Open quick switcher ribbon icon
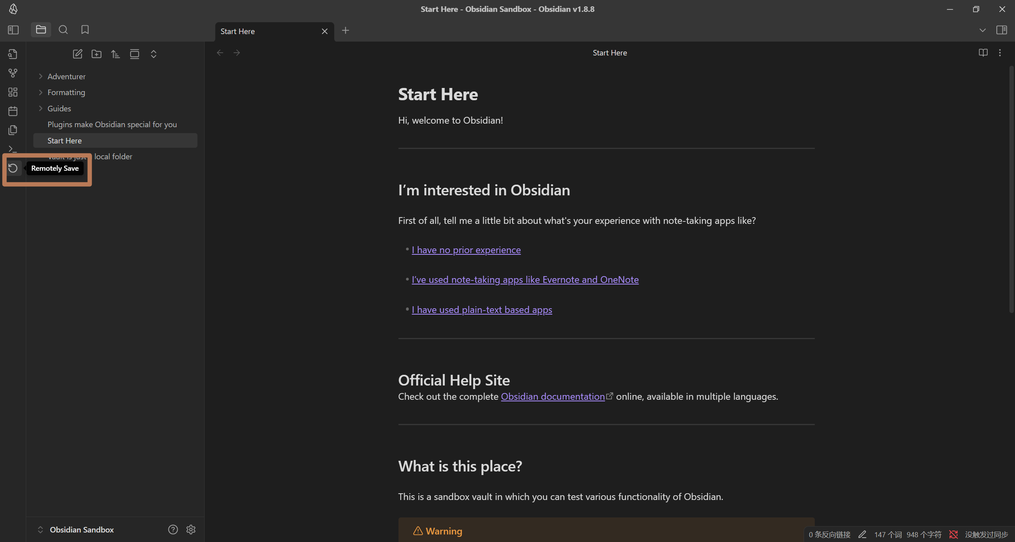The height and width of the screenshot is (542, 1015). (x=13, y=54)
